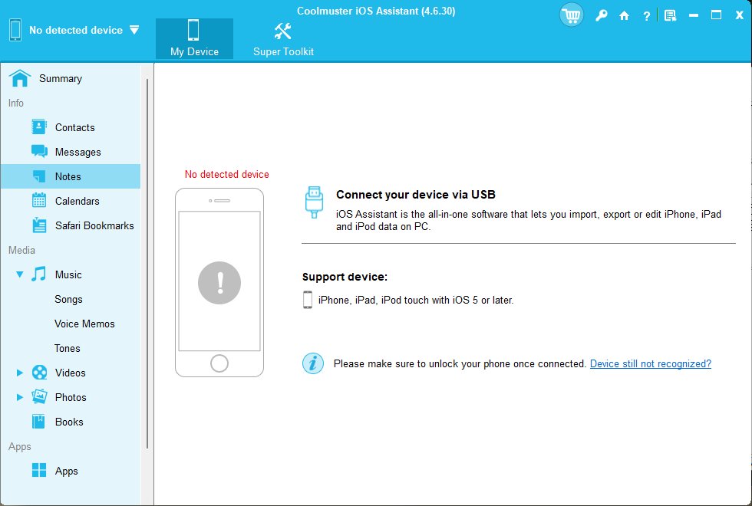
Task: Switch to the My Device tab
Action: click(194, 39)
